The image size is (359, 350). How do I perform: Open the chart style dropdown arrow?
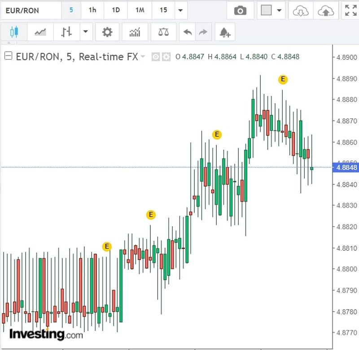pos(85,32)
